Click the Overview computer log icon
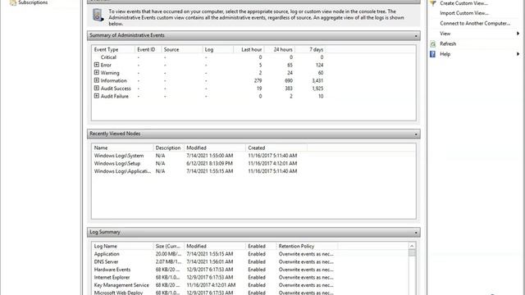 click(x=98, y=15)
